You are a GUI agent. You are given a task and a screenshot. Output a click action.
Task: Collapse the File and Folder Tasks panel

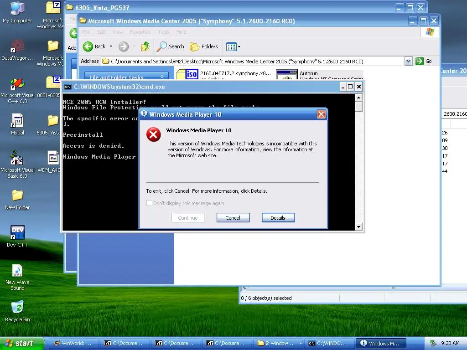click(x=162, y=77)
